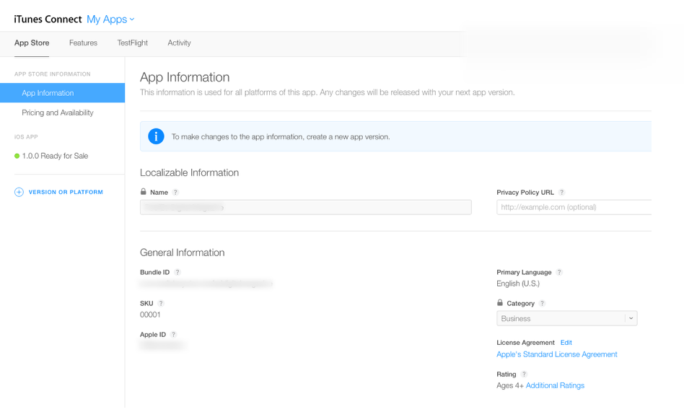Click the Privacy Policy URL field
The width and height of the screenshot is (684, 412).
tap(574, 207)
